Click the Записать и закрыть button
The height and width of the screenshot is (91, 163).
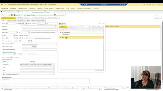[x=8, y=18]
